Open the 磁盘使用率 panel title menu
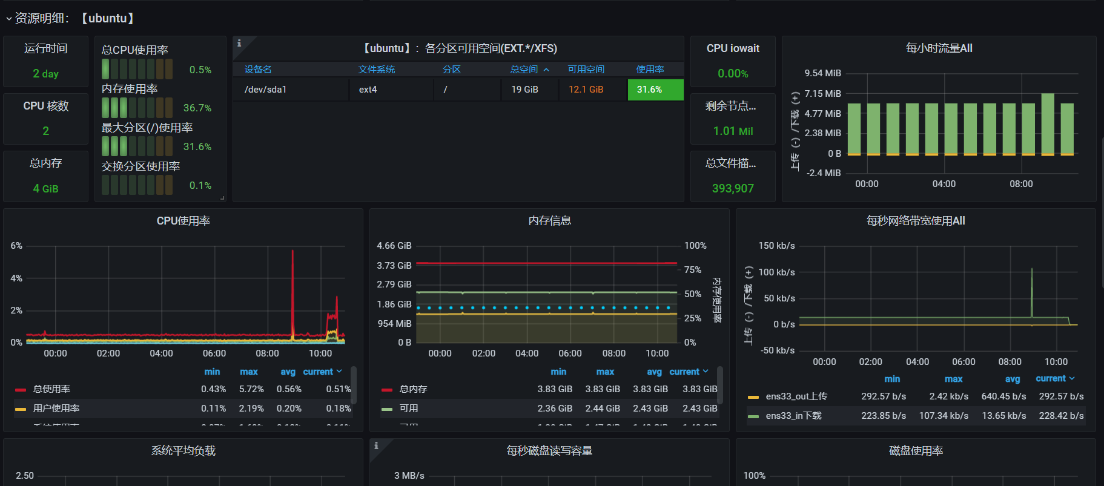1104x486 pixels. [916, 451]
